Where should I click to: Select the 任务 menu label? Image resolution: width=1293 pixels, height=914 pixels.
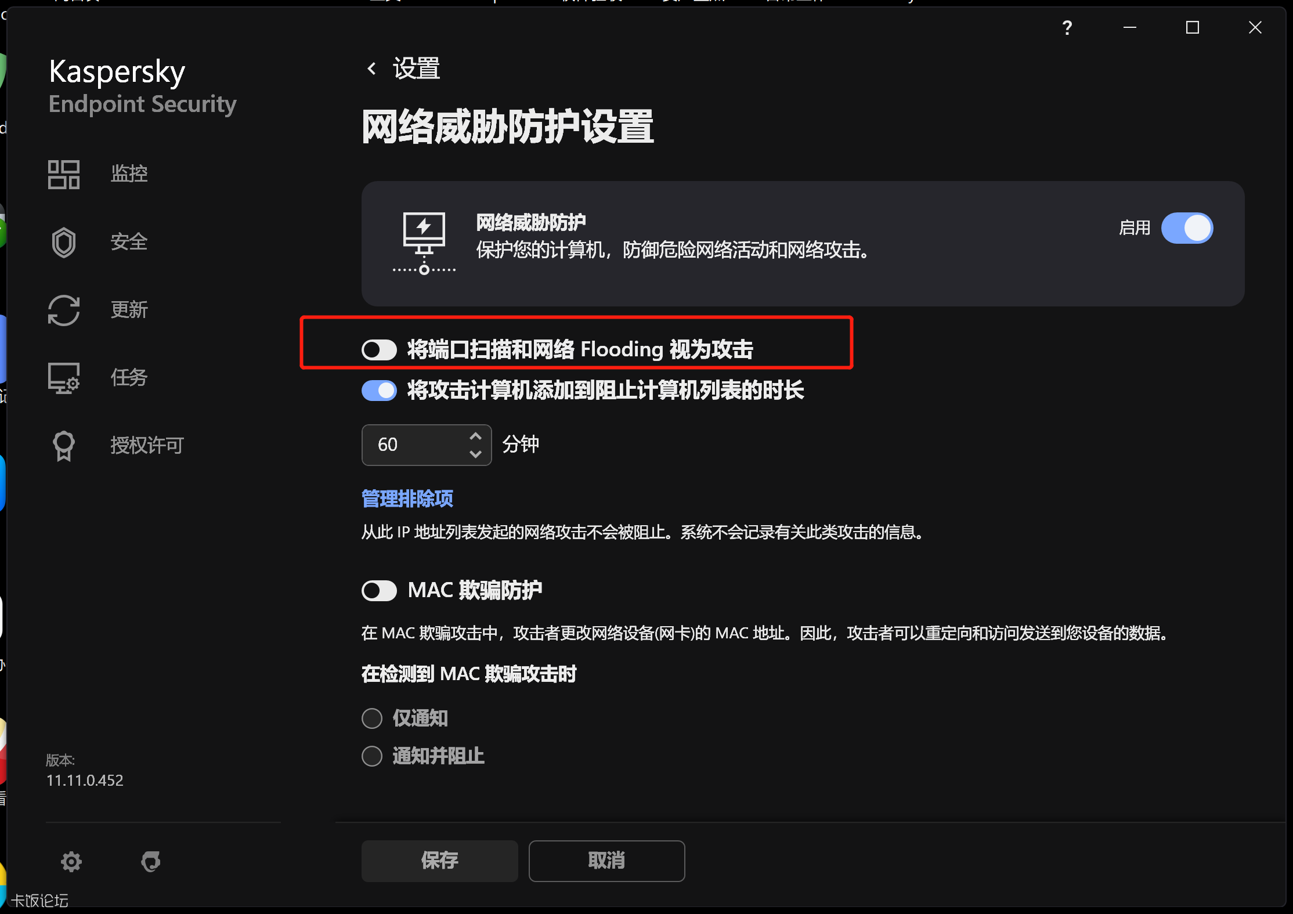[129, 378]
